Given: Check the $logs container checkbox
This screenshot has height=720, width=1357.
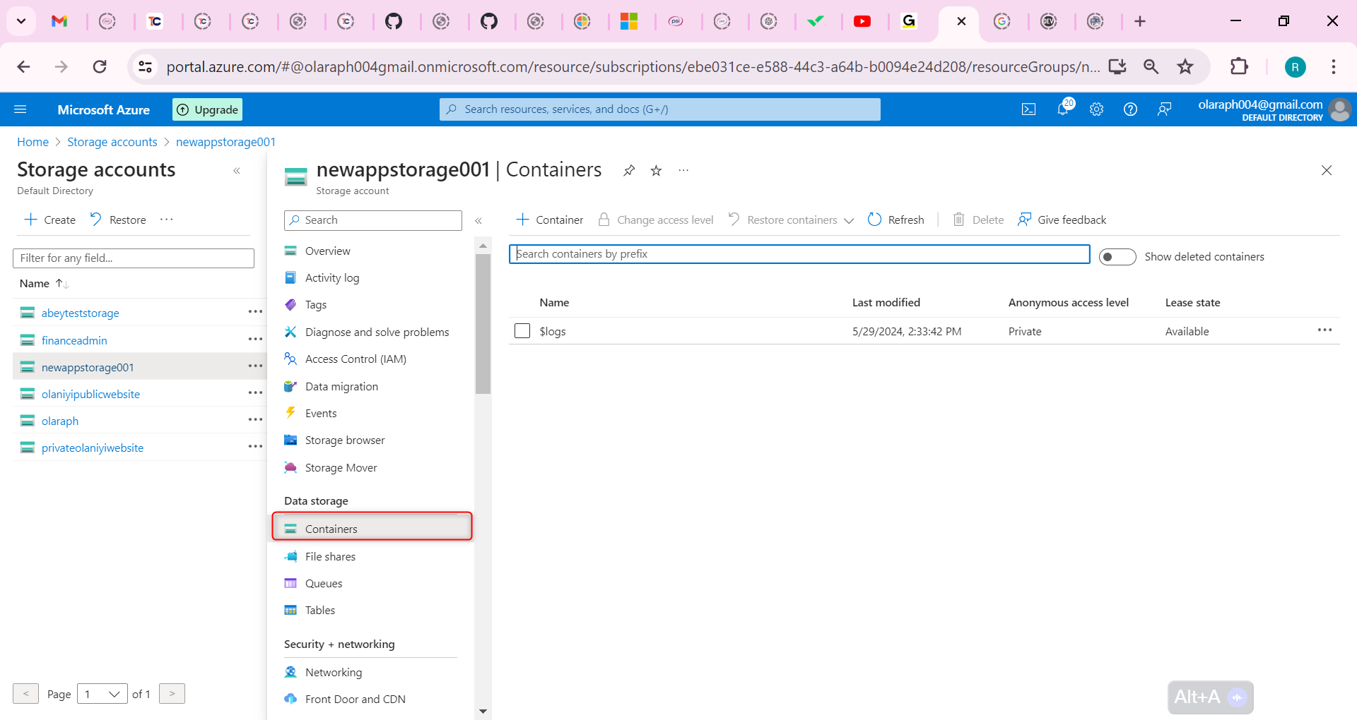Looking at the screenshot, I should coord(522,331).
